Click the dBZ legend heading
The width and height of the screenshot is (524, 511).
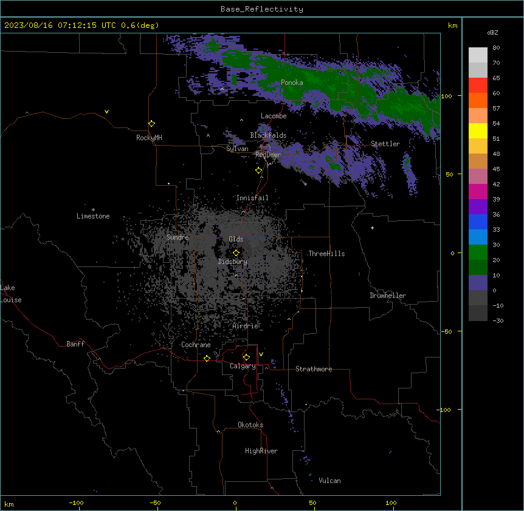(x=492, y=33)
